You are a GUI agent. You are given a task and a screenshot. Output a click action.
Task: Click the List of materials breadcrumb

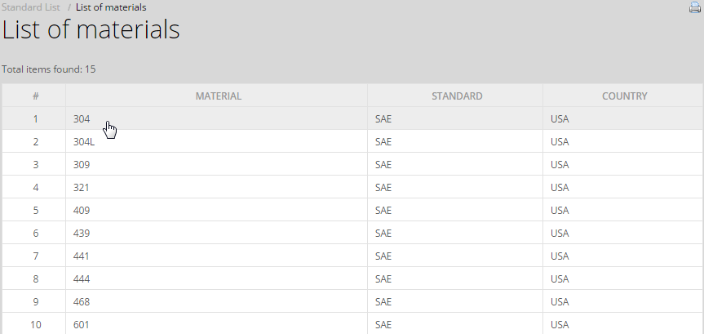pos(111,7)
